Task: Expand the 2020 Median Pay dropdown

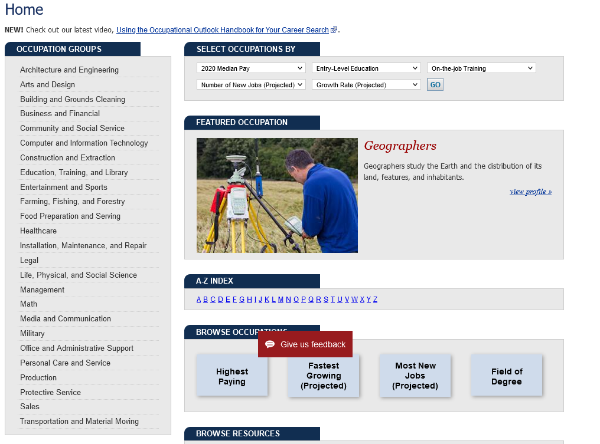Action: [251, 68]
